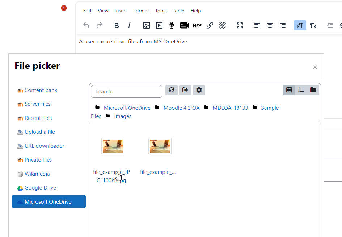Select Private files repository
Viewport: 342px width, 237px height.
click(35, 160)
